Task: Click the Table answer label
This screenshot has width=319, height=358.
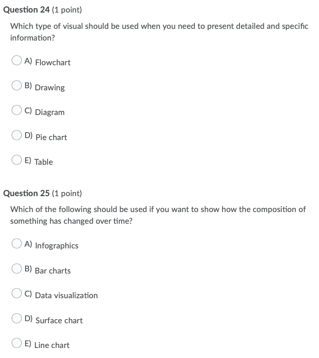Action: (44, 162)
